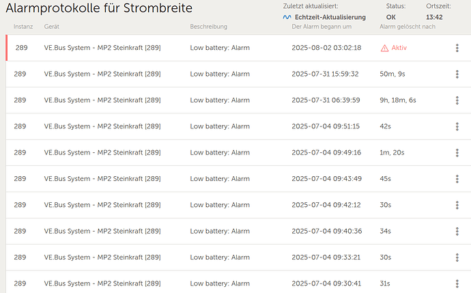Screen dimensions: 471x293
Task: Click the Beschreibung column header
Action: tap(208, 27)
